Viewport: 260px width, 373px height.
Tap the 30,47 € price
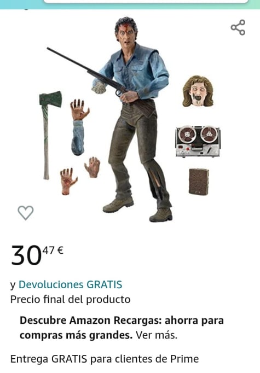click(37, 255)
